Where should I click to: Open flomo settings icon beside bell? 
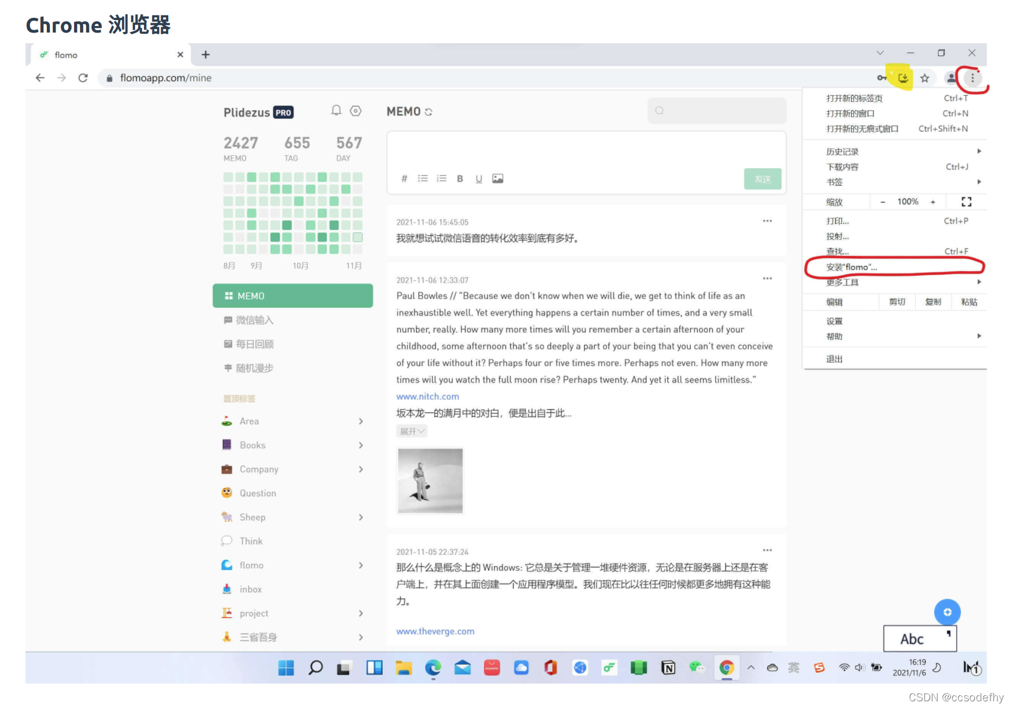point(355,111)
